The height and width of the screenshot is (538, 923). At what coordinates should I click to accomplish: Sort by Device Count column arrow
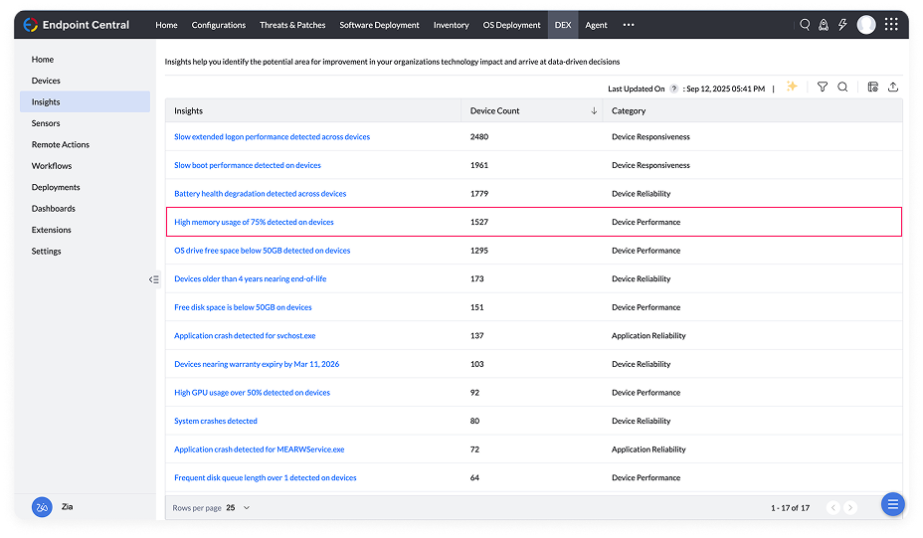tap(594, 111)
